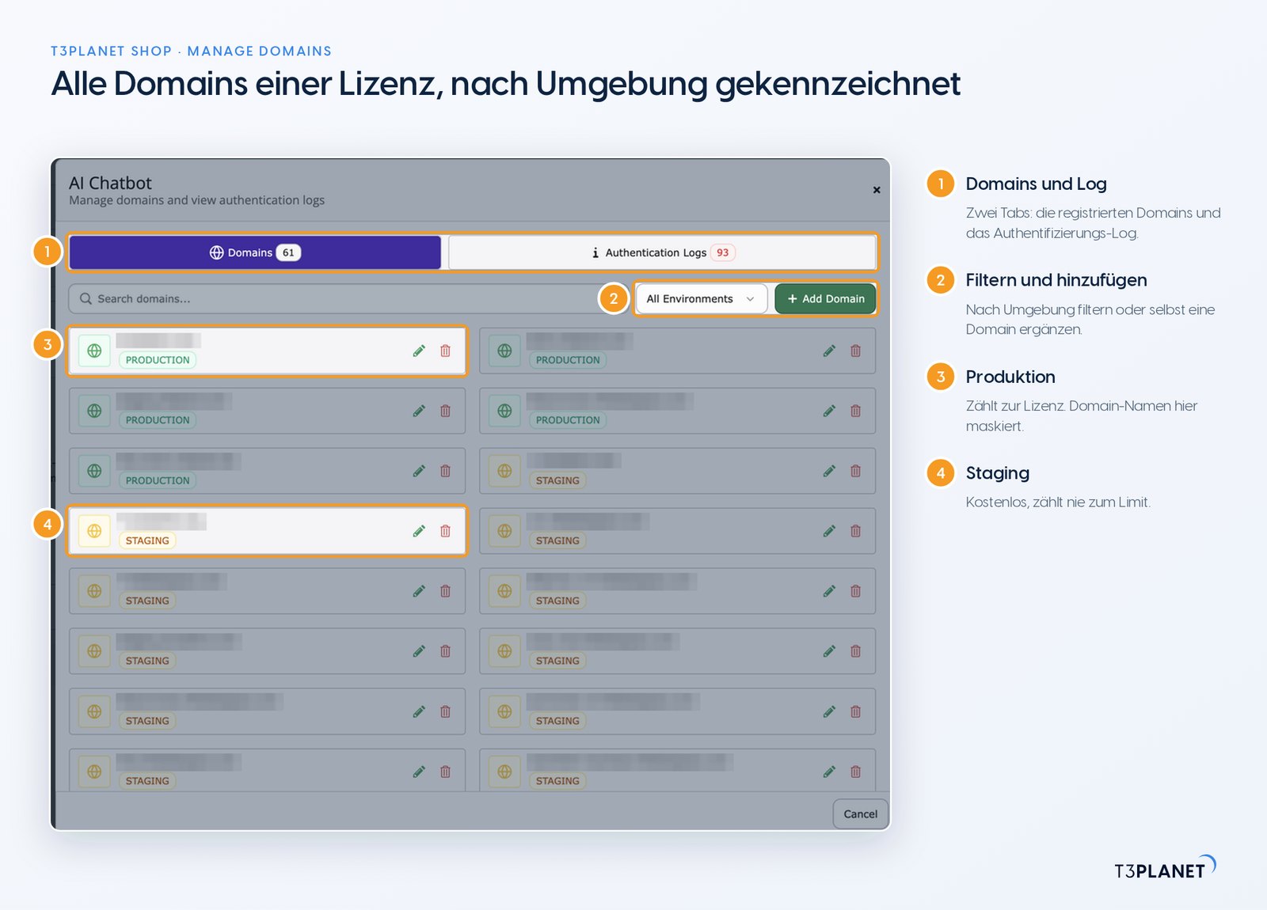The image size is (1267, 910).
Task: Delete the highlighted first PRODUCTION domain with the trash icon
Action: click(x=446, y=351)
